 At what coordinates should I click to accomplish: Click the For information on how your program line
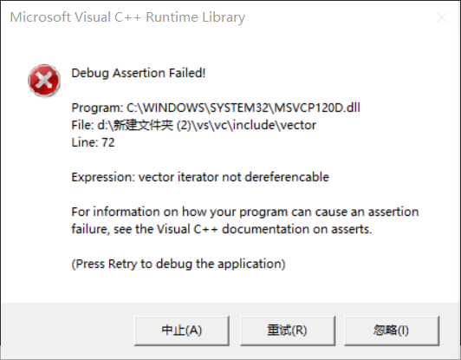tap(245, 212)
